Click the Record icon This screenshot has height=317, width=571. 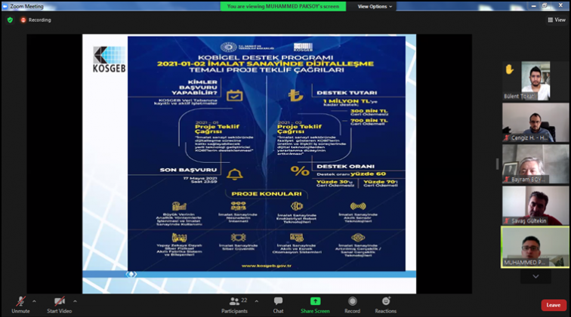pyautogui.click(x=352, y=301)
